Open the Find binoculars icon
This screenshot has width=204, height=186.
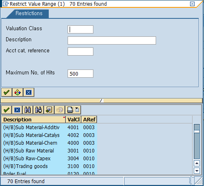(28, 110)
